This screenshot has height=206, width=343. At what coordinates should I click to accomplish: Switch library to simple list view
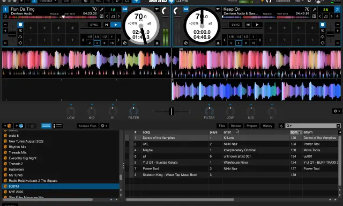pos(58,126)
